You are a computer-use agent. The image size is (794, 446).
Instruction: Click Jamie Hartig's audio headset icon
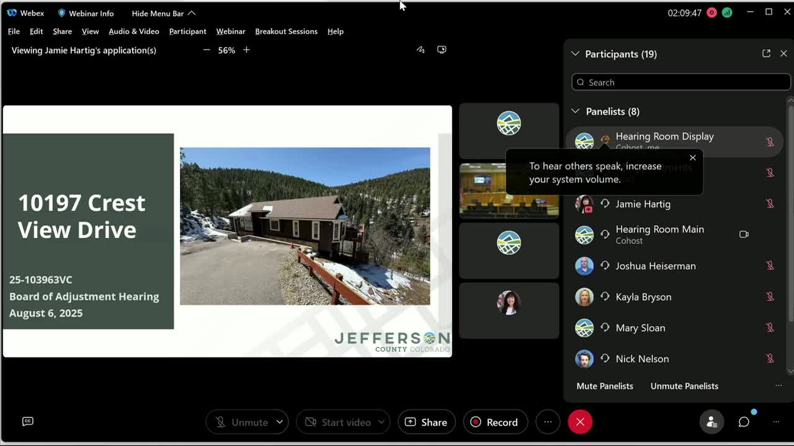click(605, 203)
